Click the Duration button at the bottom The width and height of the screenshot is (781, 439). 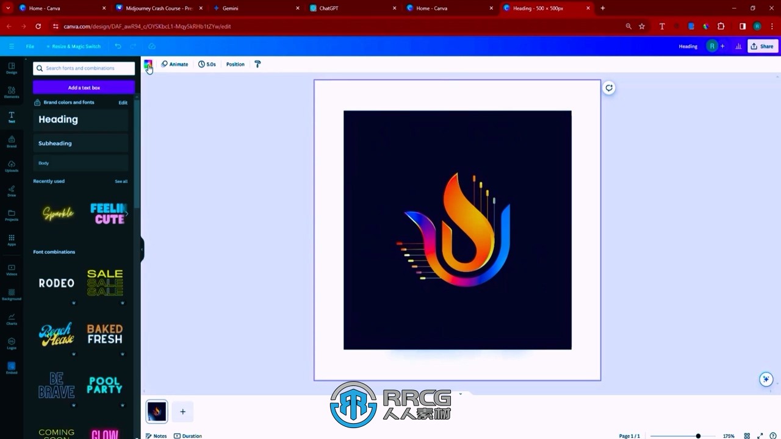pos(188,436)
